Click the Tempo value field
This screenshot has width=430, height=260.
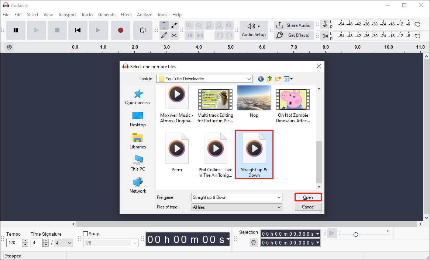tap(14, 242)
